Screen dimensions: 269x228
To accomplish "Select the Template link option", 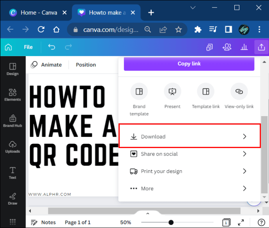I will click(x=206, y=96).
